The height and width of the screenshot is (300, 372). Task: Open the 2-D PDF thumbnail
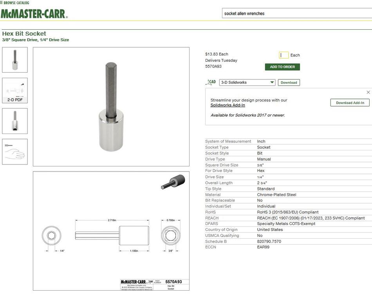[15, 90]
